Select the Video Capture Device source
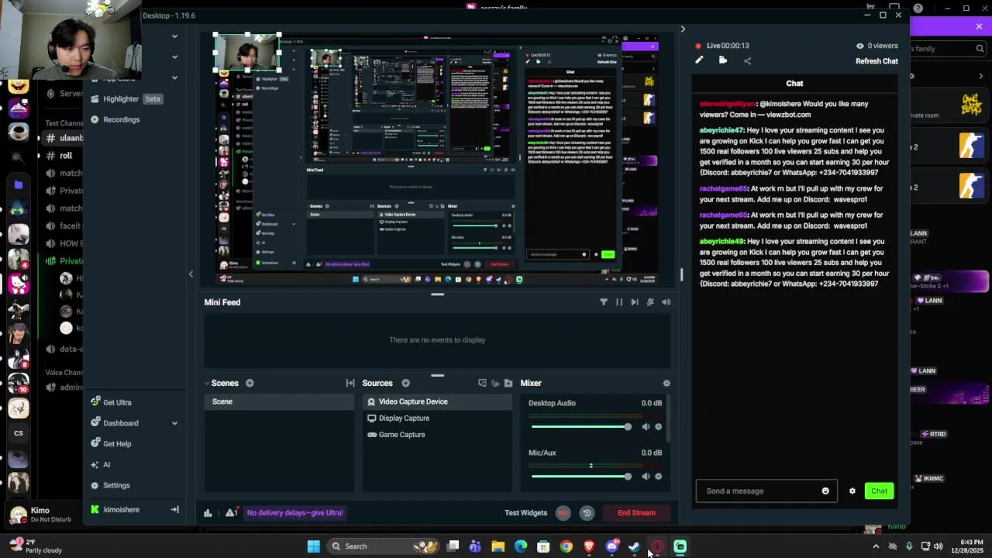The height and width of the screenshot is (558, 992). click(x=437, y=401)
